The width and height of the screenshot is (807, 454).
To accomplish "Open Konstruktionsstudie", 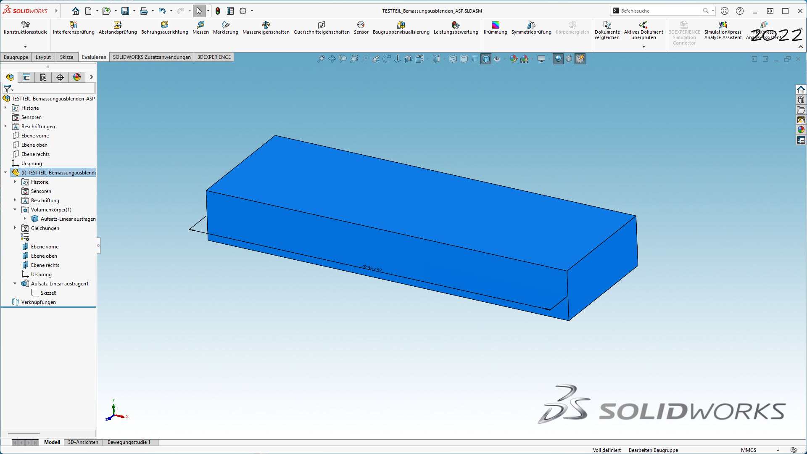I will [26, 28].
